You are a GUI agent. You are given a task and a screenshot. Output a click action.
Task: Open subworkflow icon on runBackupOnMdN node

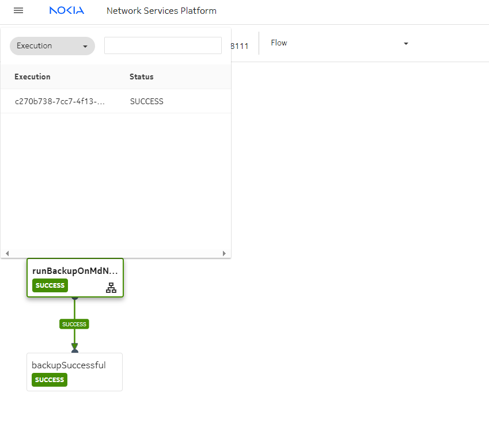click(111, 288)
